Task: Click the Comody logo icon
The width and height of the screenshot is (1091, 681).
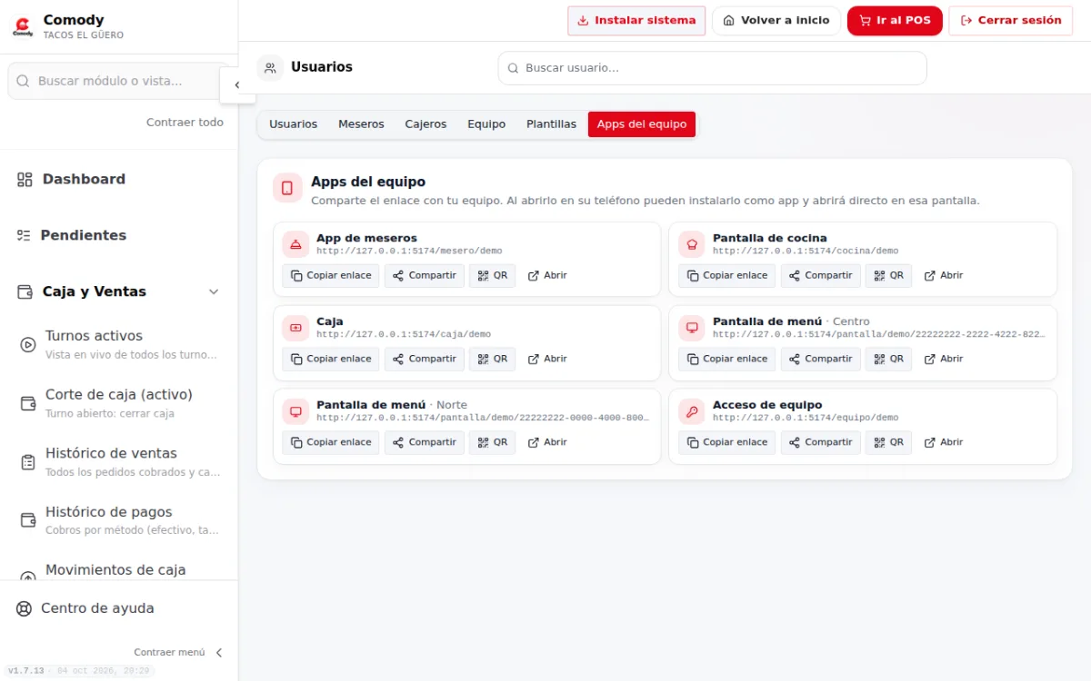Action: pos(23,26)
